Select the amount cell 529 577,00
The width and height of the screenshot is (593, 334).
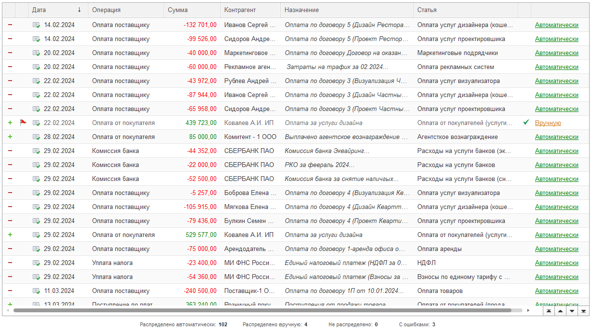point(192,235)
